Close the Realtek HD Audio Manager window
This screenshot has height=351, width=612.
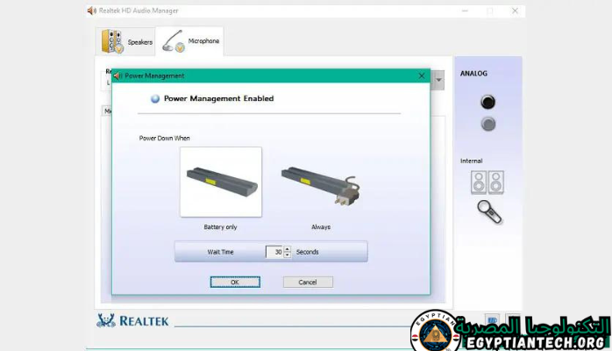point(515,11)
